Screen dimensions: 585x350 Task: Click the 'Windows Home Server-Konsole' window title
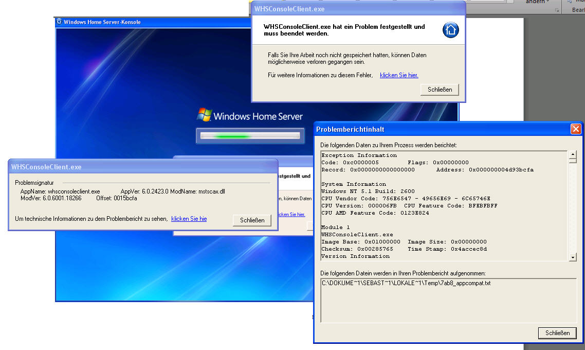tap(102, 22)
